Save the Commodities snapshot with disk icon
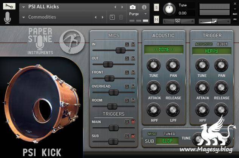 [x=112, y=17]
